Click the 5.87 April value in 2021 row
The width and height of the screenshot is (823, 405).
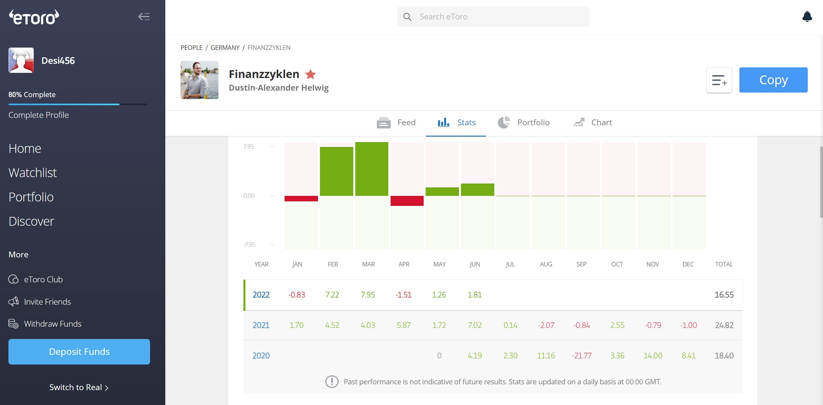(404, 325)
